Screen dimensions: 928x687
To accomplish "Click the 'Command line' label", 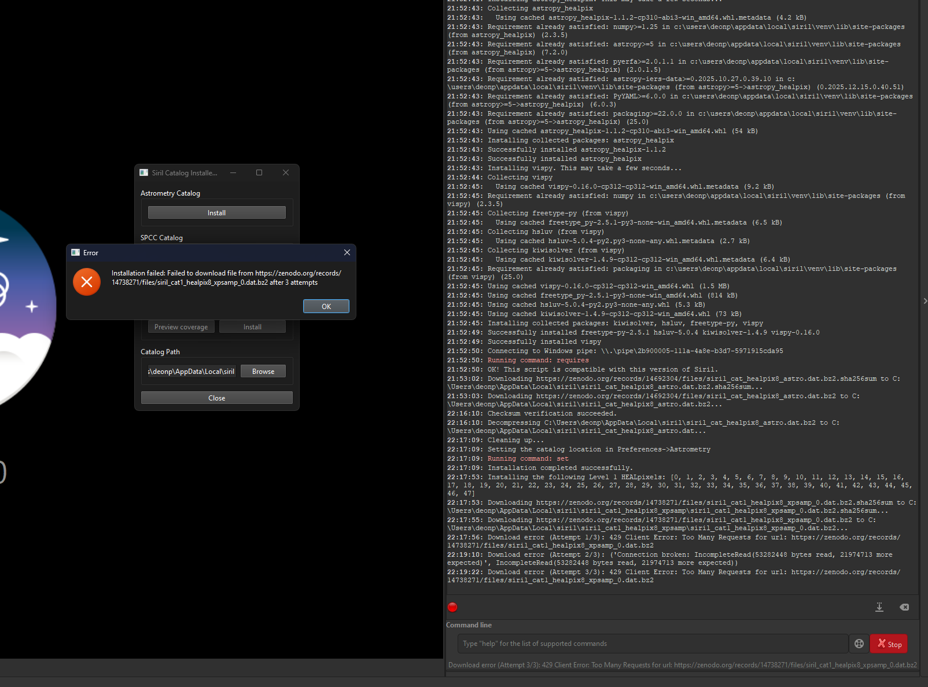I will pos(469,625).
